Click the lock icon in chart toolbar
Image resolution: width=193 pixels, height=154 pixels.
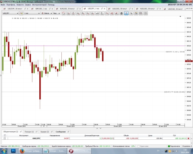[73, 13]
